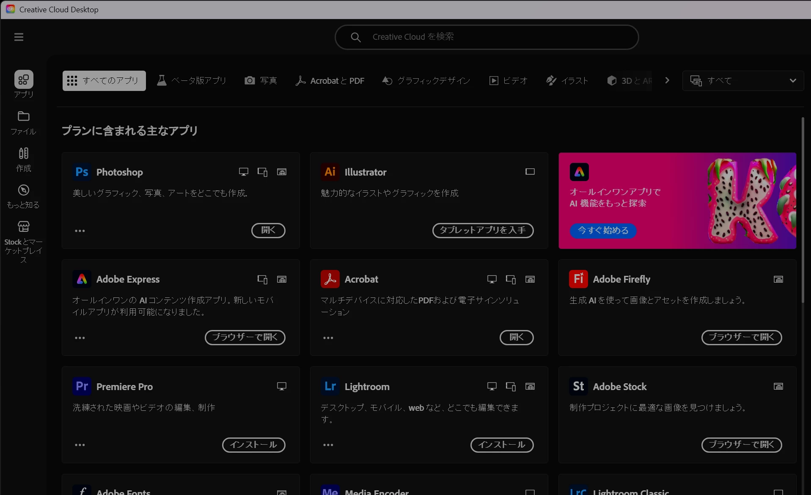Open Acrobat with 開く button

[517, 338]
